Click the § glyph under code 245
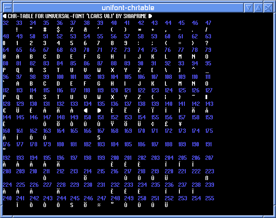The width and height of the screenshot is (276, 218). coord(72,205)
